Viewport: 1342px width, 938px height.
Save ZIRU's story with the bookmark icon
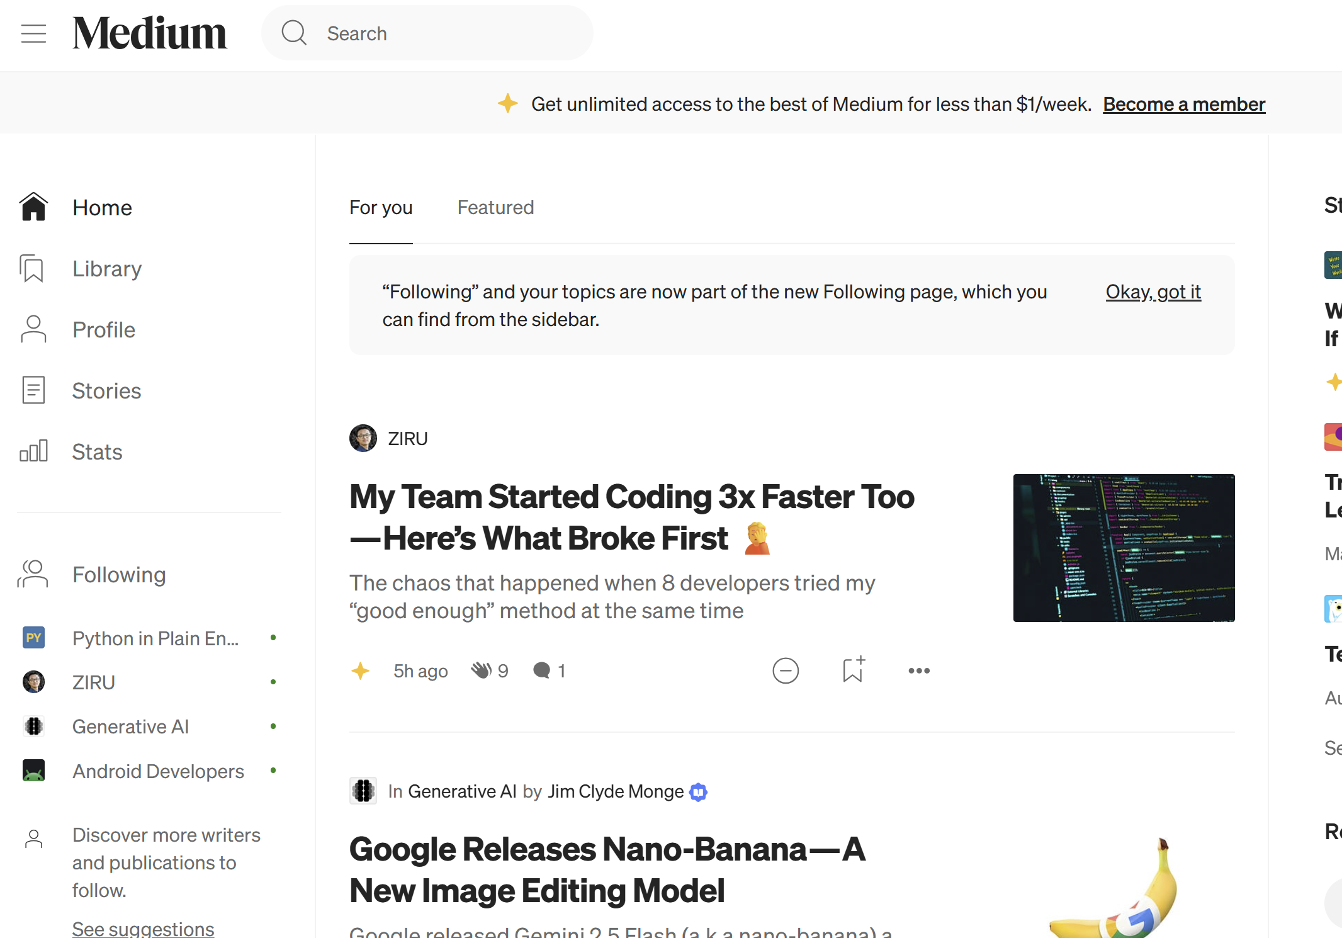(x=853, y=670)
